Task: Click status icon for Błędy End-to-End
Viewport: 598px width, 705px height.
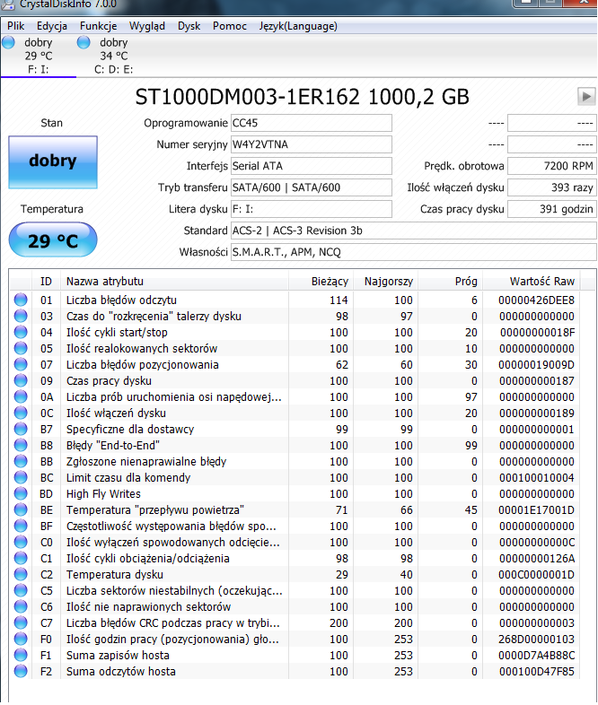Action: [x=21, y=446]
